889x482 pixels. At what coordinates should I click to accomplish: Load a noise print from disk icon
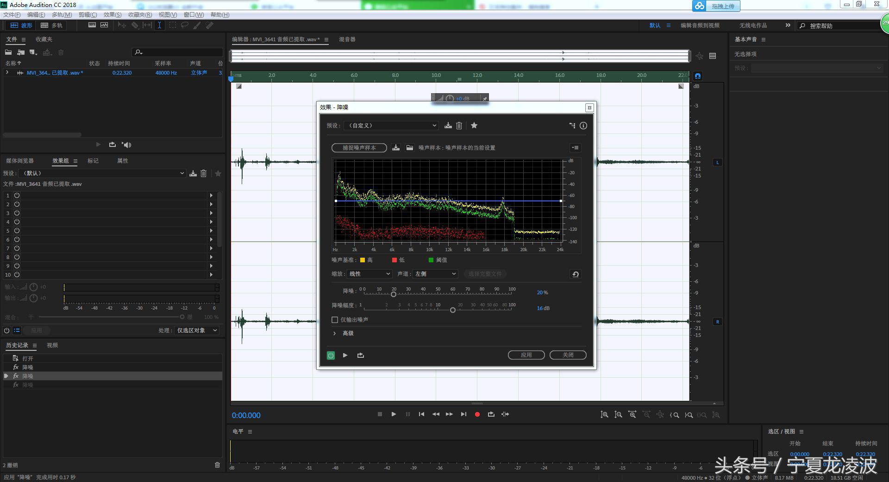tap(410, 148)
